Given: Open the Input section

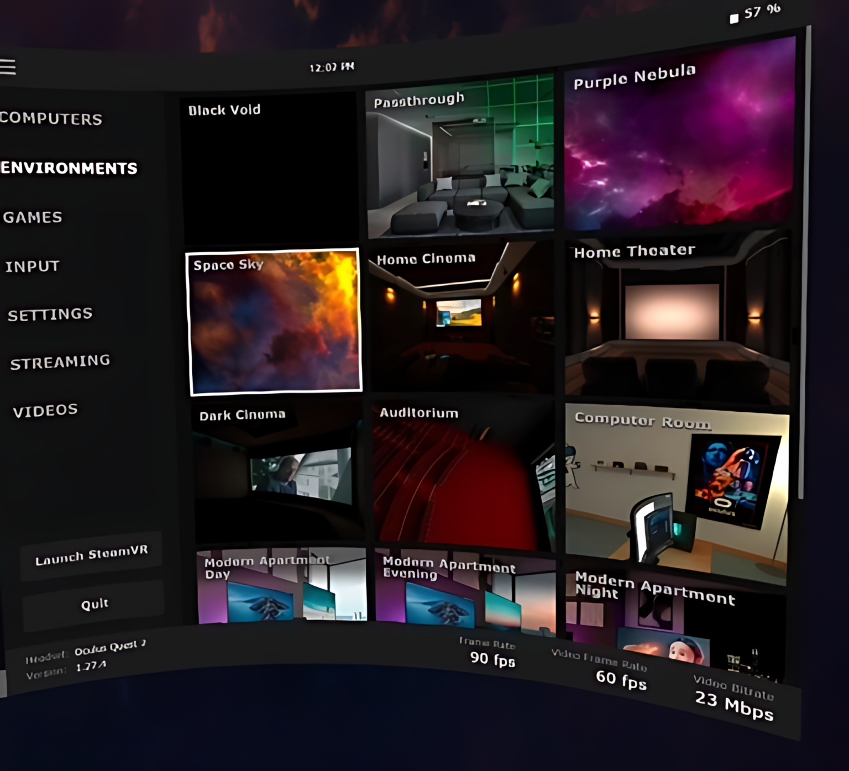Looking at the screenshot, I should coord(32,266).
